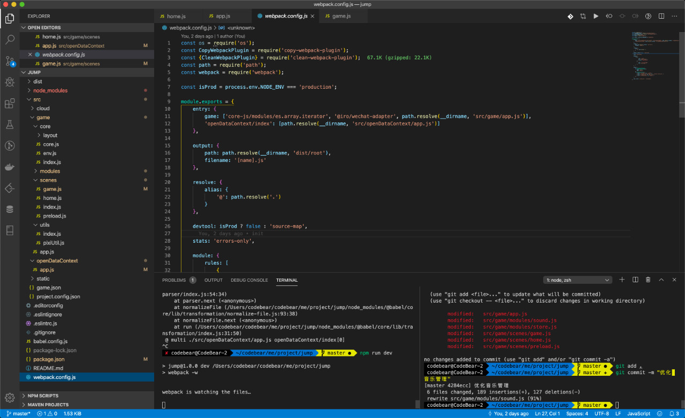Split the terminal pane
The width and height of the screenshot is (685, 418).
[x=635, y=280]
